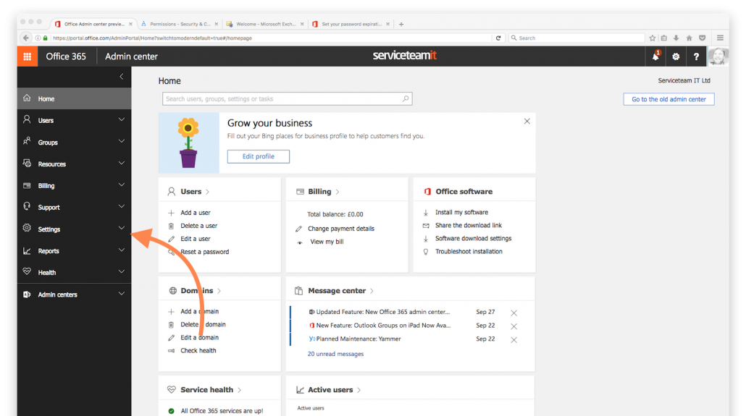The image size is (746, 416).
Task: Open the settings gear in header
Action: 676,56
